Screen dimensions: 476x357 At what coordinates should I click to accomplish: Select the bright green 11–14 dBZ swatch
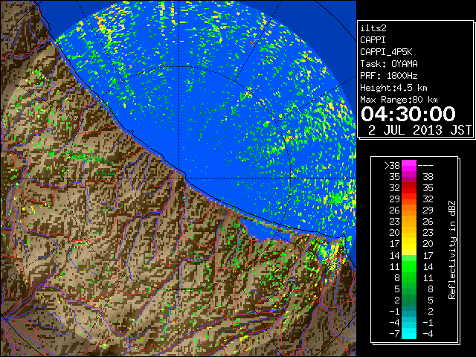(x=409, y=266)
